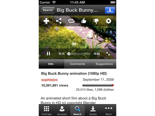Switch to the Comments tab
Screen dimensions: 155x116
(x=78, y=64)
